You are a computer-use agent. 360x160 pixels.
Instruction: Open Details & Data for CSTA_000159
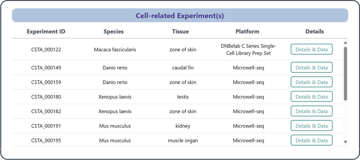click(x=311, y=82)
